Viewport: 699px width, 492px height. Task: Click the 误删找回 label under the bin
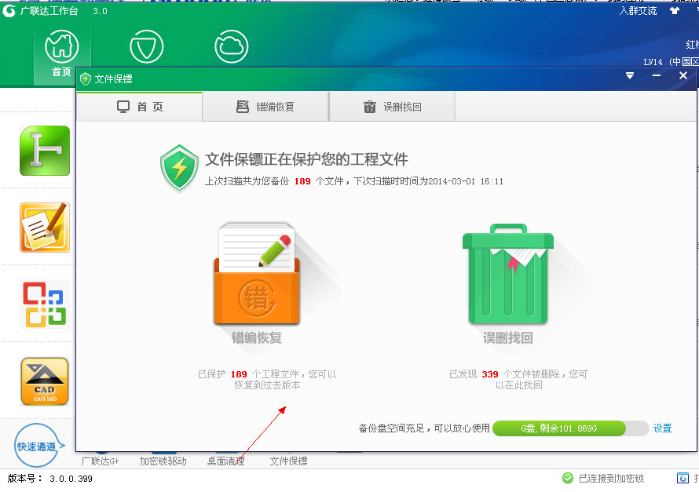point(507,338)
